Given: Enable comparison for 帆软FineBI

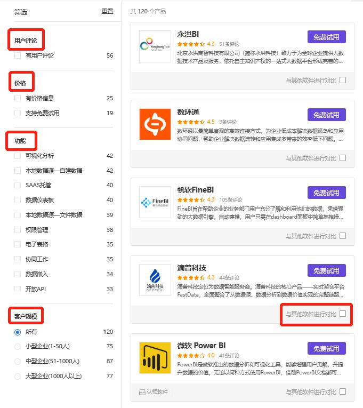Looking at the screenshot, I should [343, 236].
